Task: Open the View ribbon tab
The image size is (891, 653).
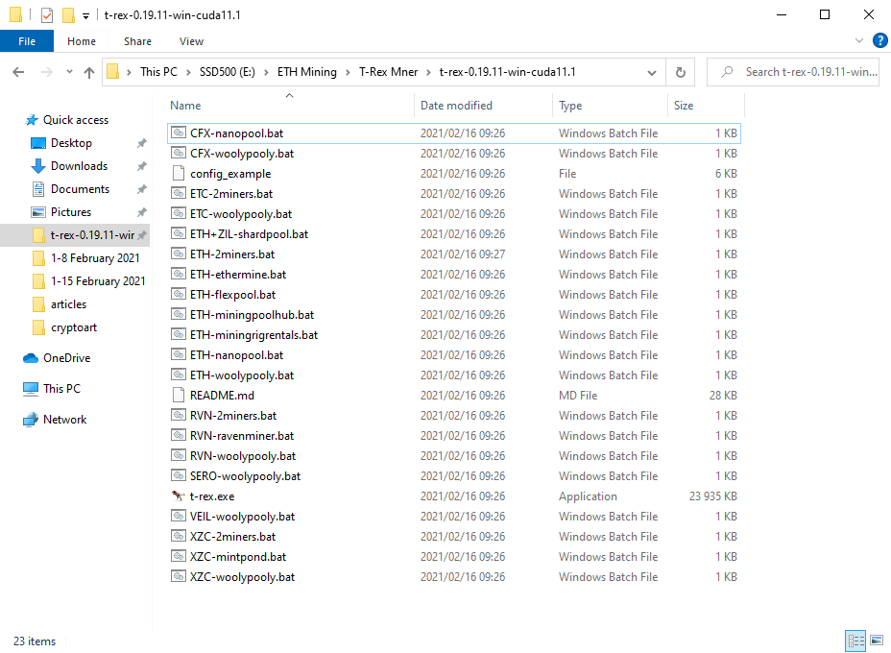Action: (191, 41)
